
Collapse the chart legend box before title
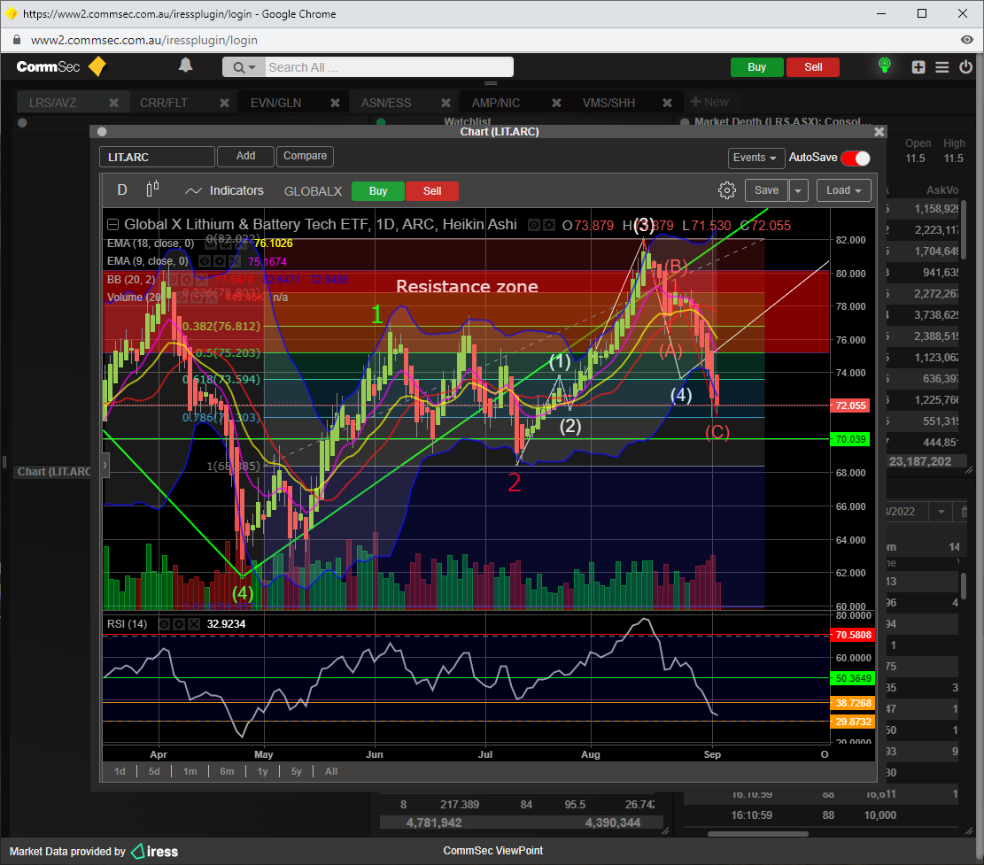click(113, 225)
